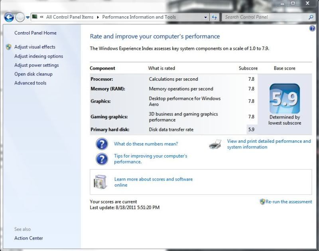The image size is (319, 251).
Task: Select Performance Information and Tools breadcrumb
Action: click(x=139, y=17)
